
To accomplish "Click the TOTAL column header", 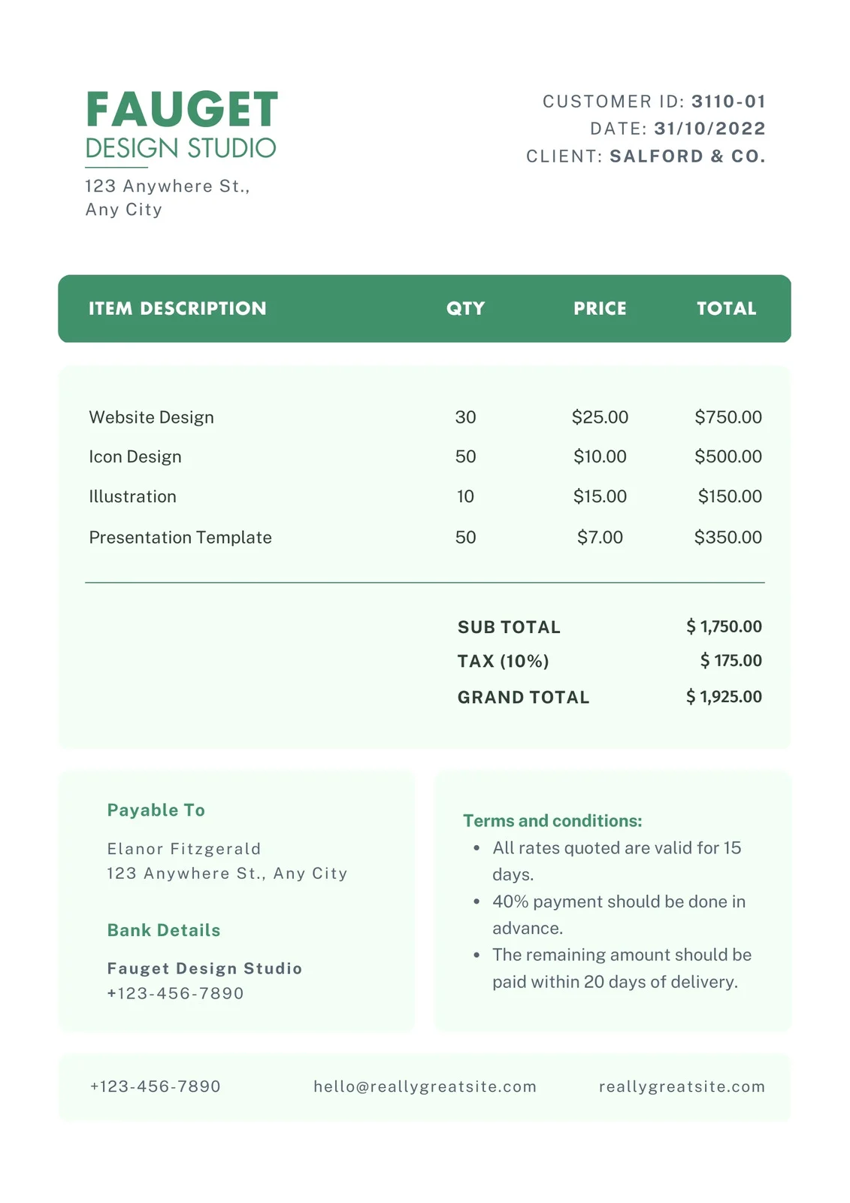I will coord(726,308).
